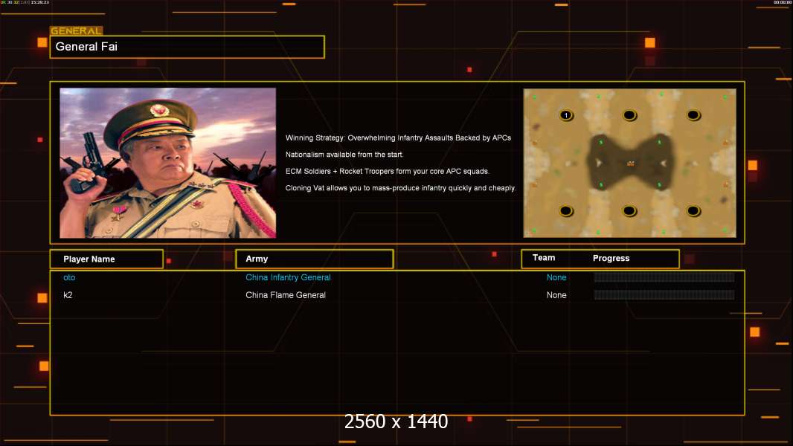Click the minimap preview thumbnail

tap(629, 163)
